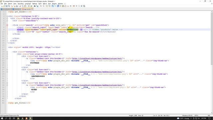Click the red Record Macro icon
The height and width of the screenshot is (120, 213).
point(74,6)
